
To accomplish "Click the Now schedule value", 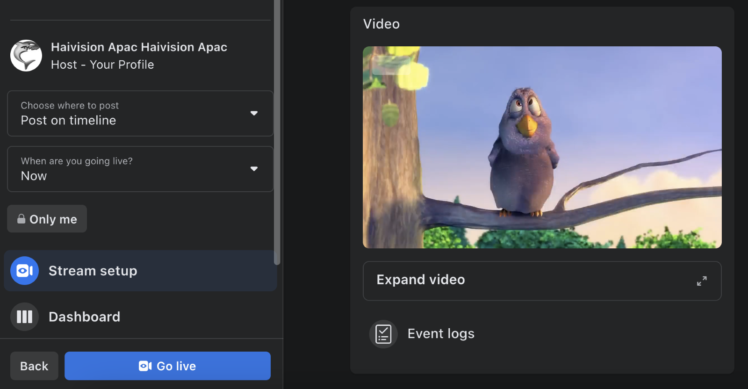I will 34,176.
